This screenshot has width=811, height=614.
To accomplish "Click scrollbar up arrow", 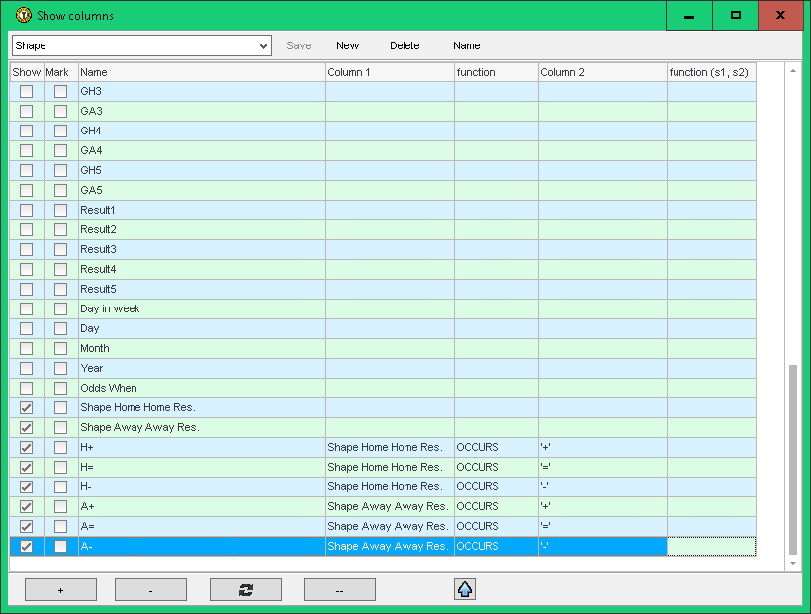I will point(792,71).
